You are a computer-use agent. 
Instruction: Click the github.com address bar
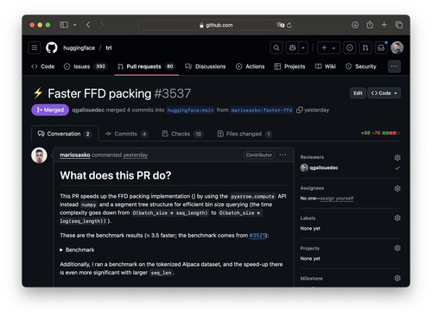(216, 25)
